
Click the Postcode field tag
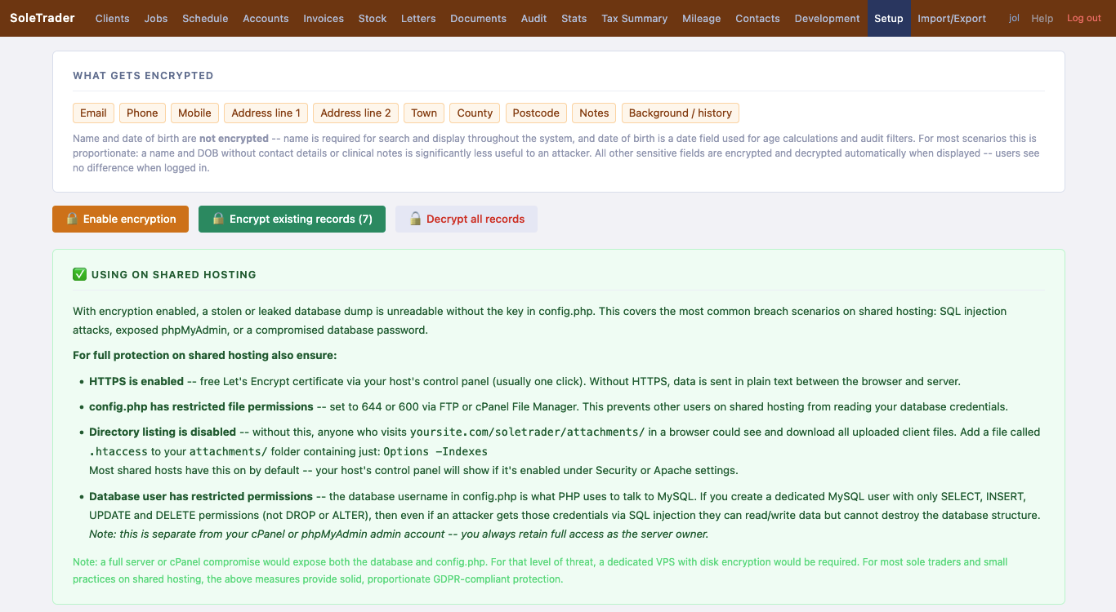click(x=536, y=113)
